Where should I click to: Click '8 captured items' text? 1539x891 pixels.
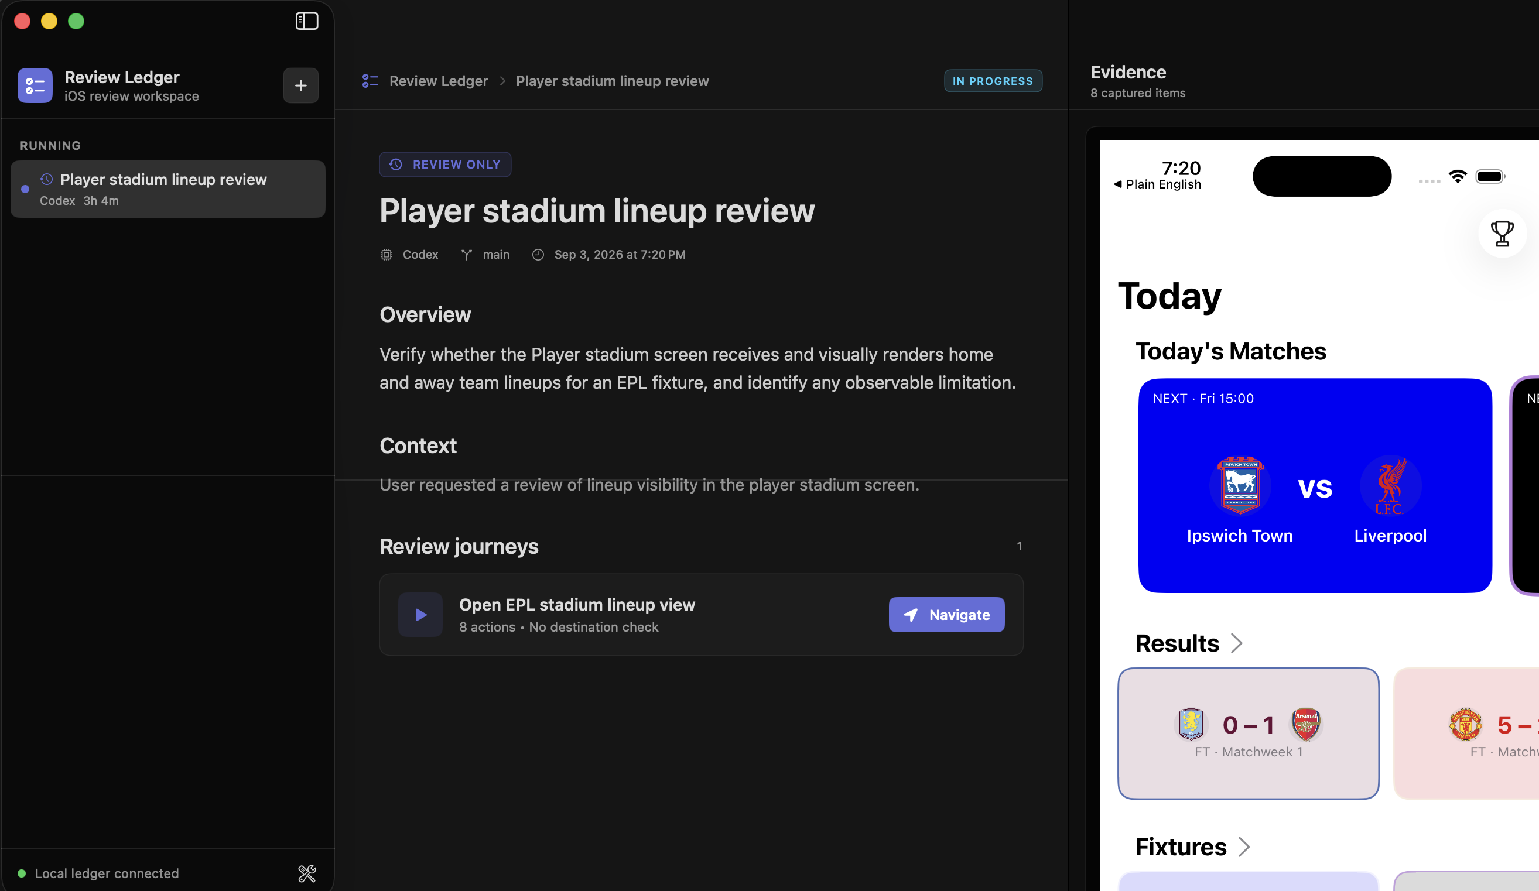click(1138, 94)
